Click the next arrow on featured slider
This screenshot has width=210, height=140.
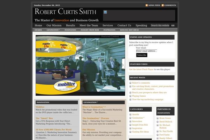pos(123,65)
